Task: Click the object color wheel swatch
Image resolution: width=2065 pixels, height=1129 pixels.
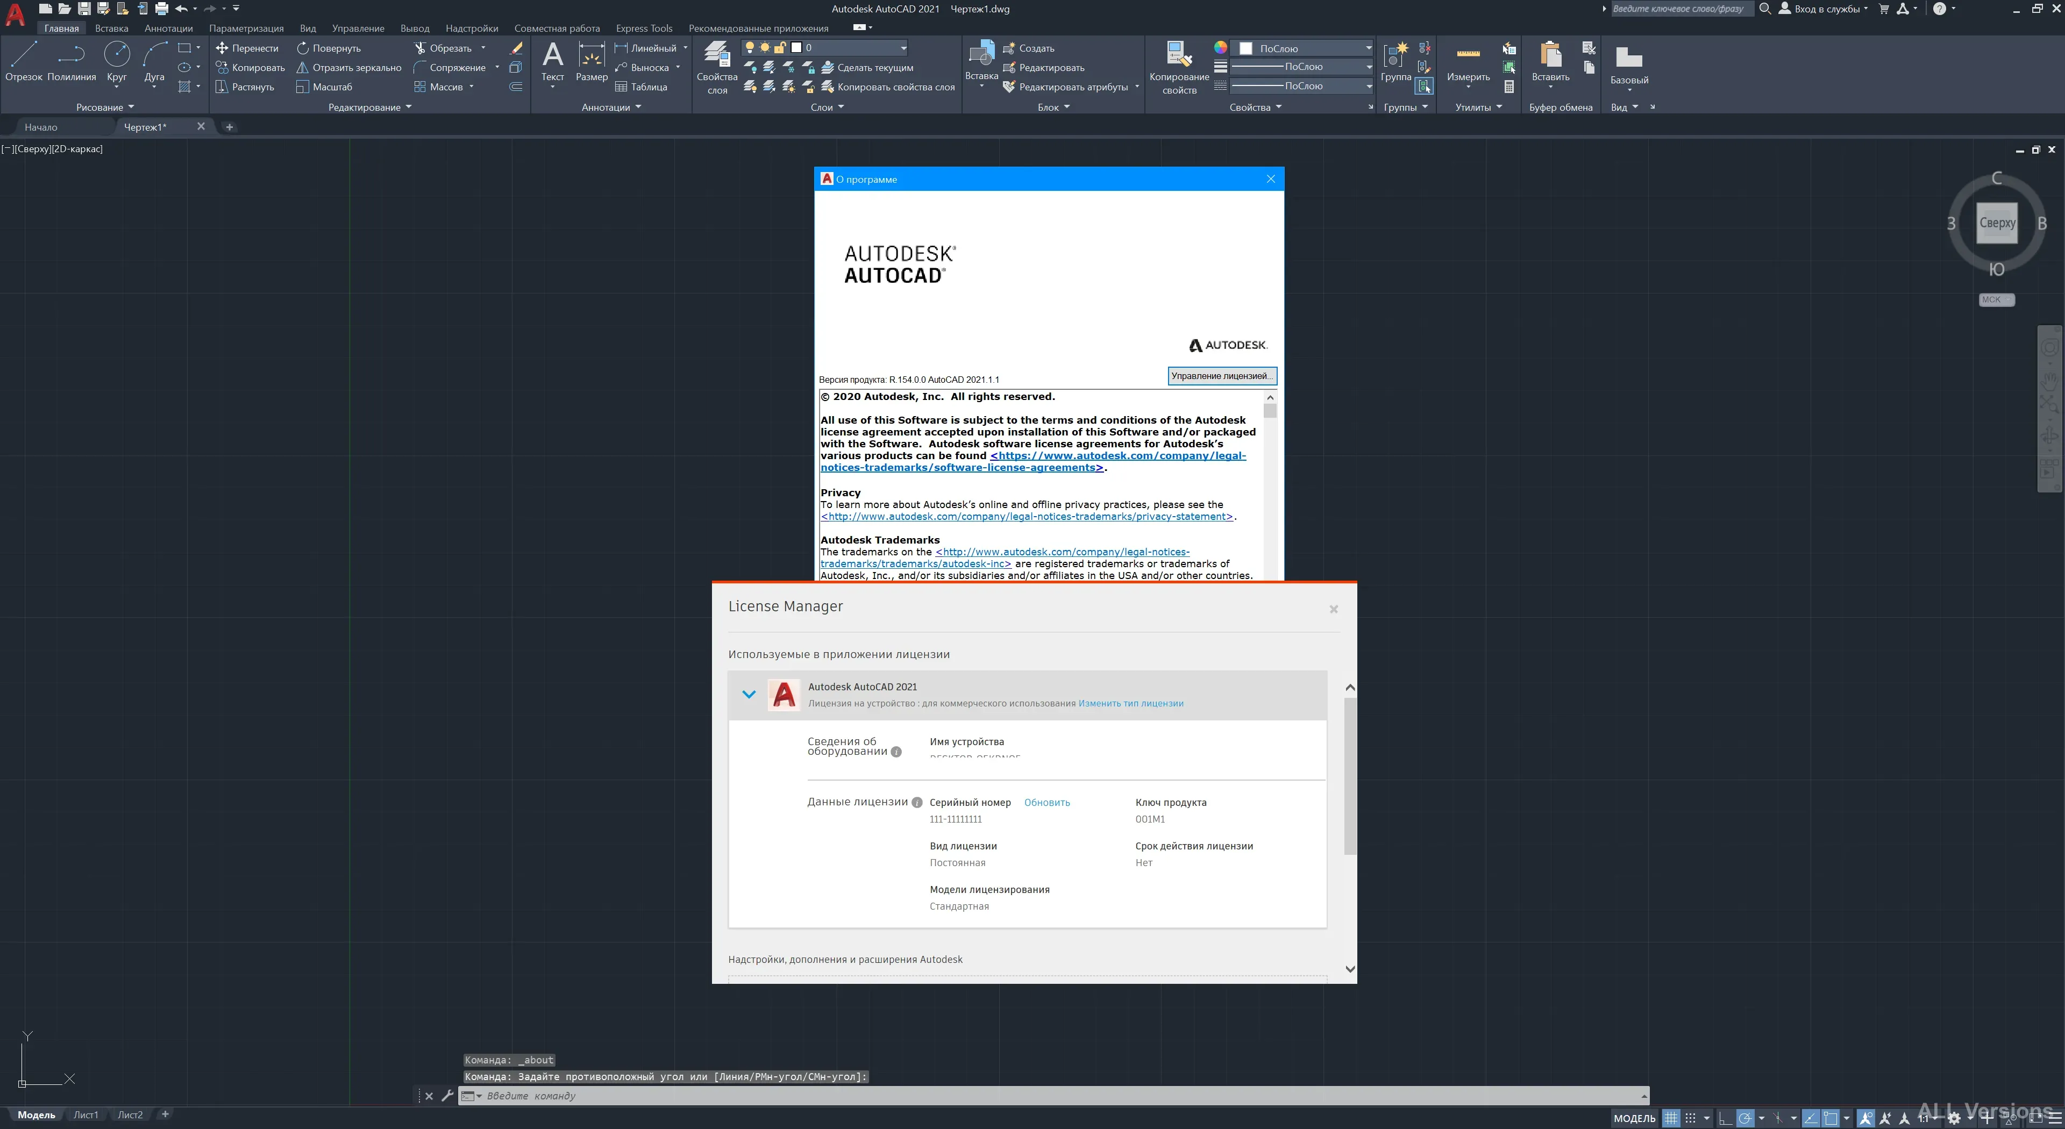Action: [x=1220, y=47]
